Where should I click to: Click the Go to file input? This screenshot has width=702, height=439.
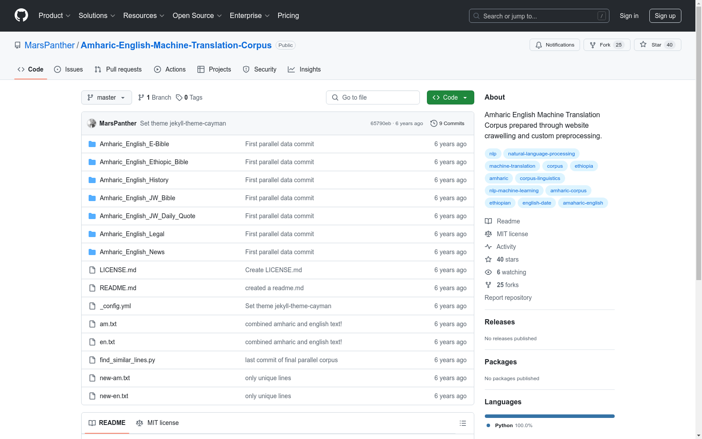pos(373,97)
